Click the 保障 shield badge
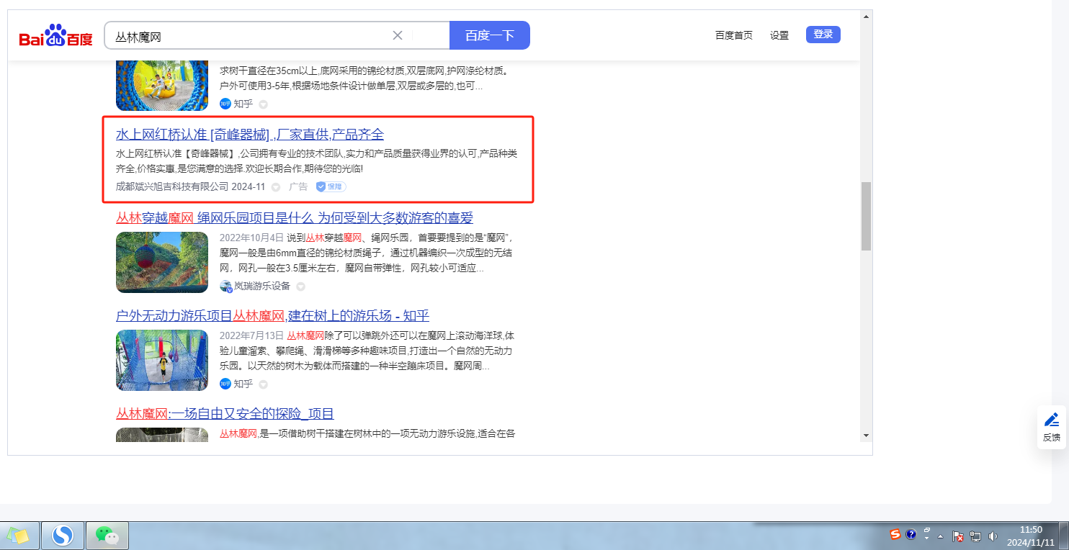The image size is (1069, 550). pos(331,186)
